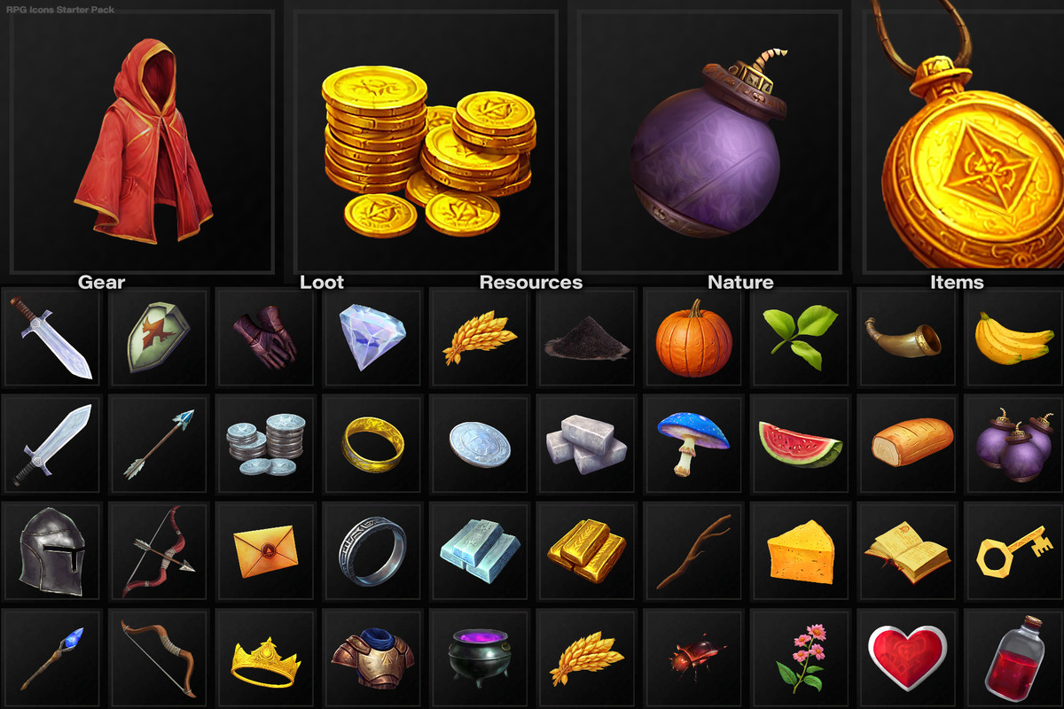The height and width of the screenshot is (709, 1064).
Task: Open the Gear category label
Action: 102,283
